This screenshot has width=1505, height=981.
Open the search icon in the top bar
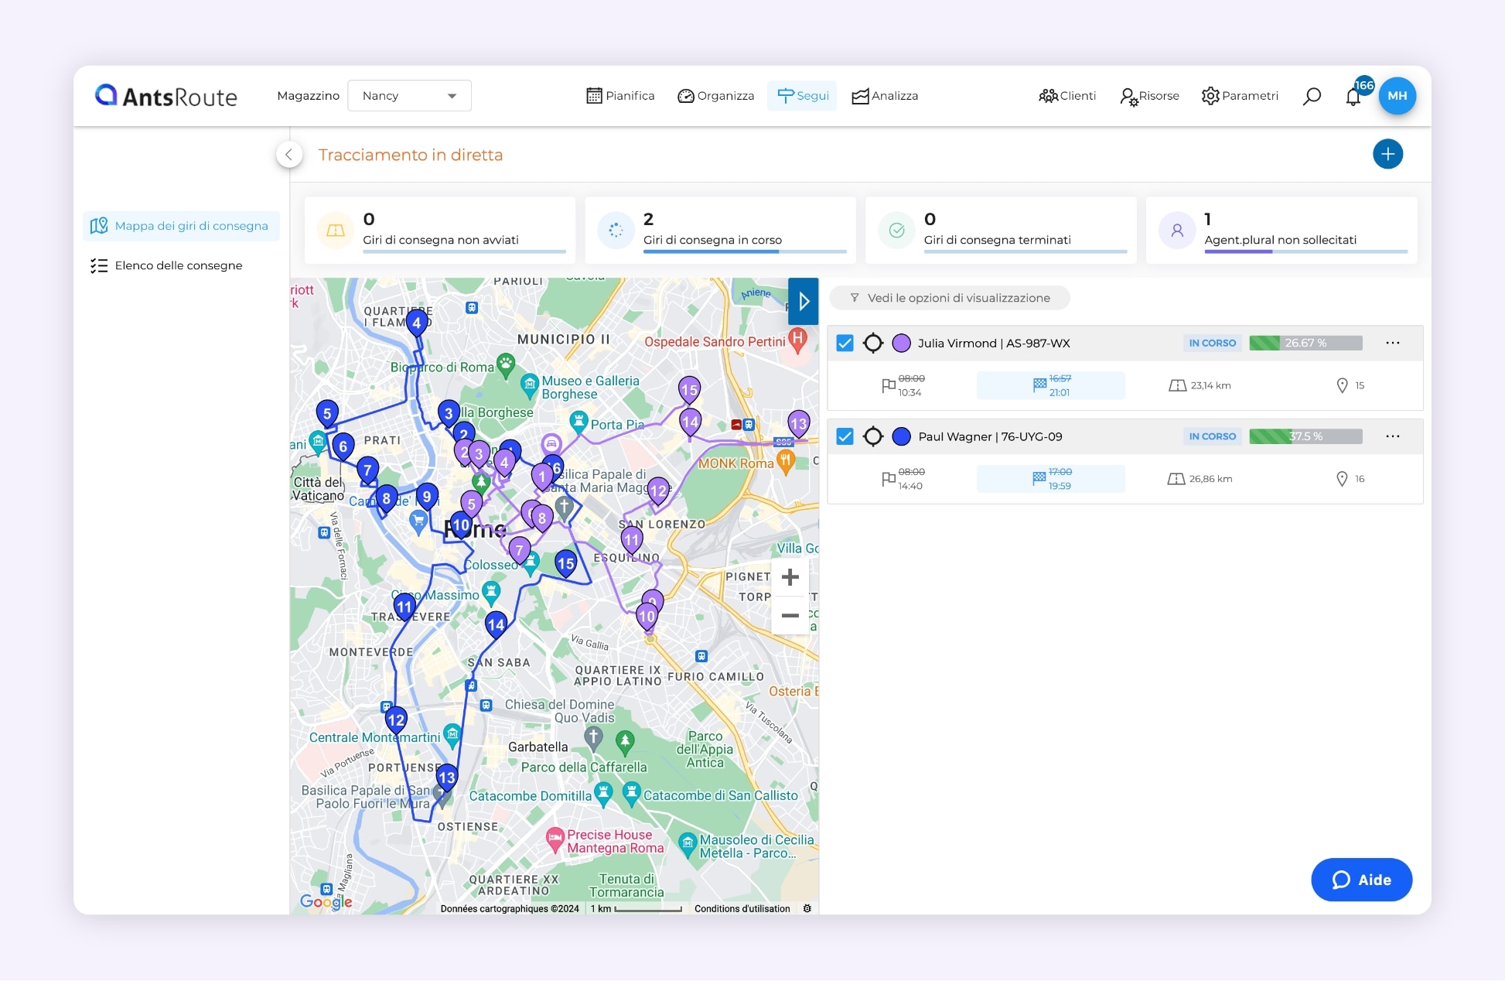point(1312,96)
